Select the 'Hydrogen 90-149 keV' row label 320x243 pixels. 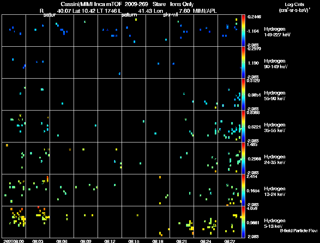(x=276, y=64)
